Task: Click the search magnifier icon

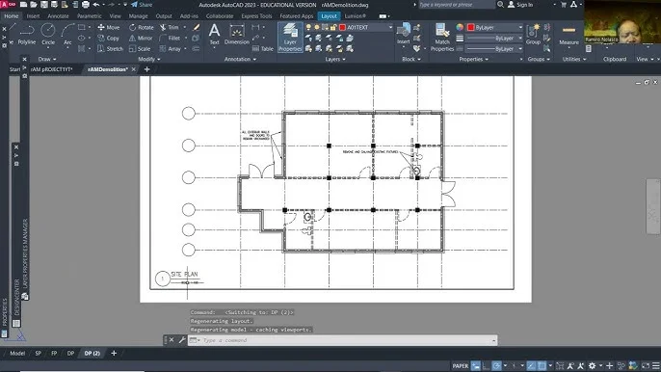Action: pyautogui.click(x=500, y=5)
